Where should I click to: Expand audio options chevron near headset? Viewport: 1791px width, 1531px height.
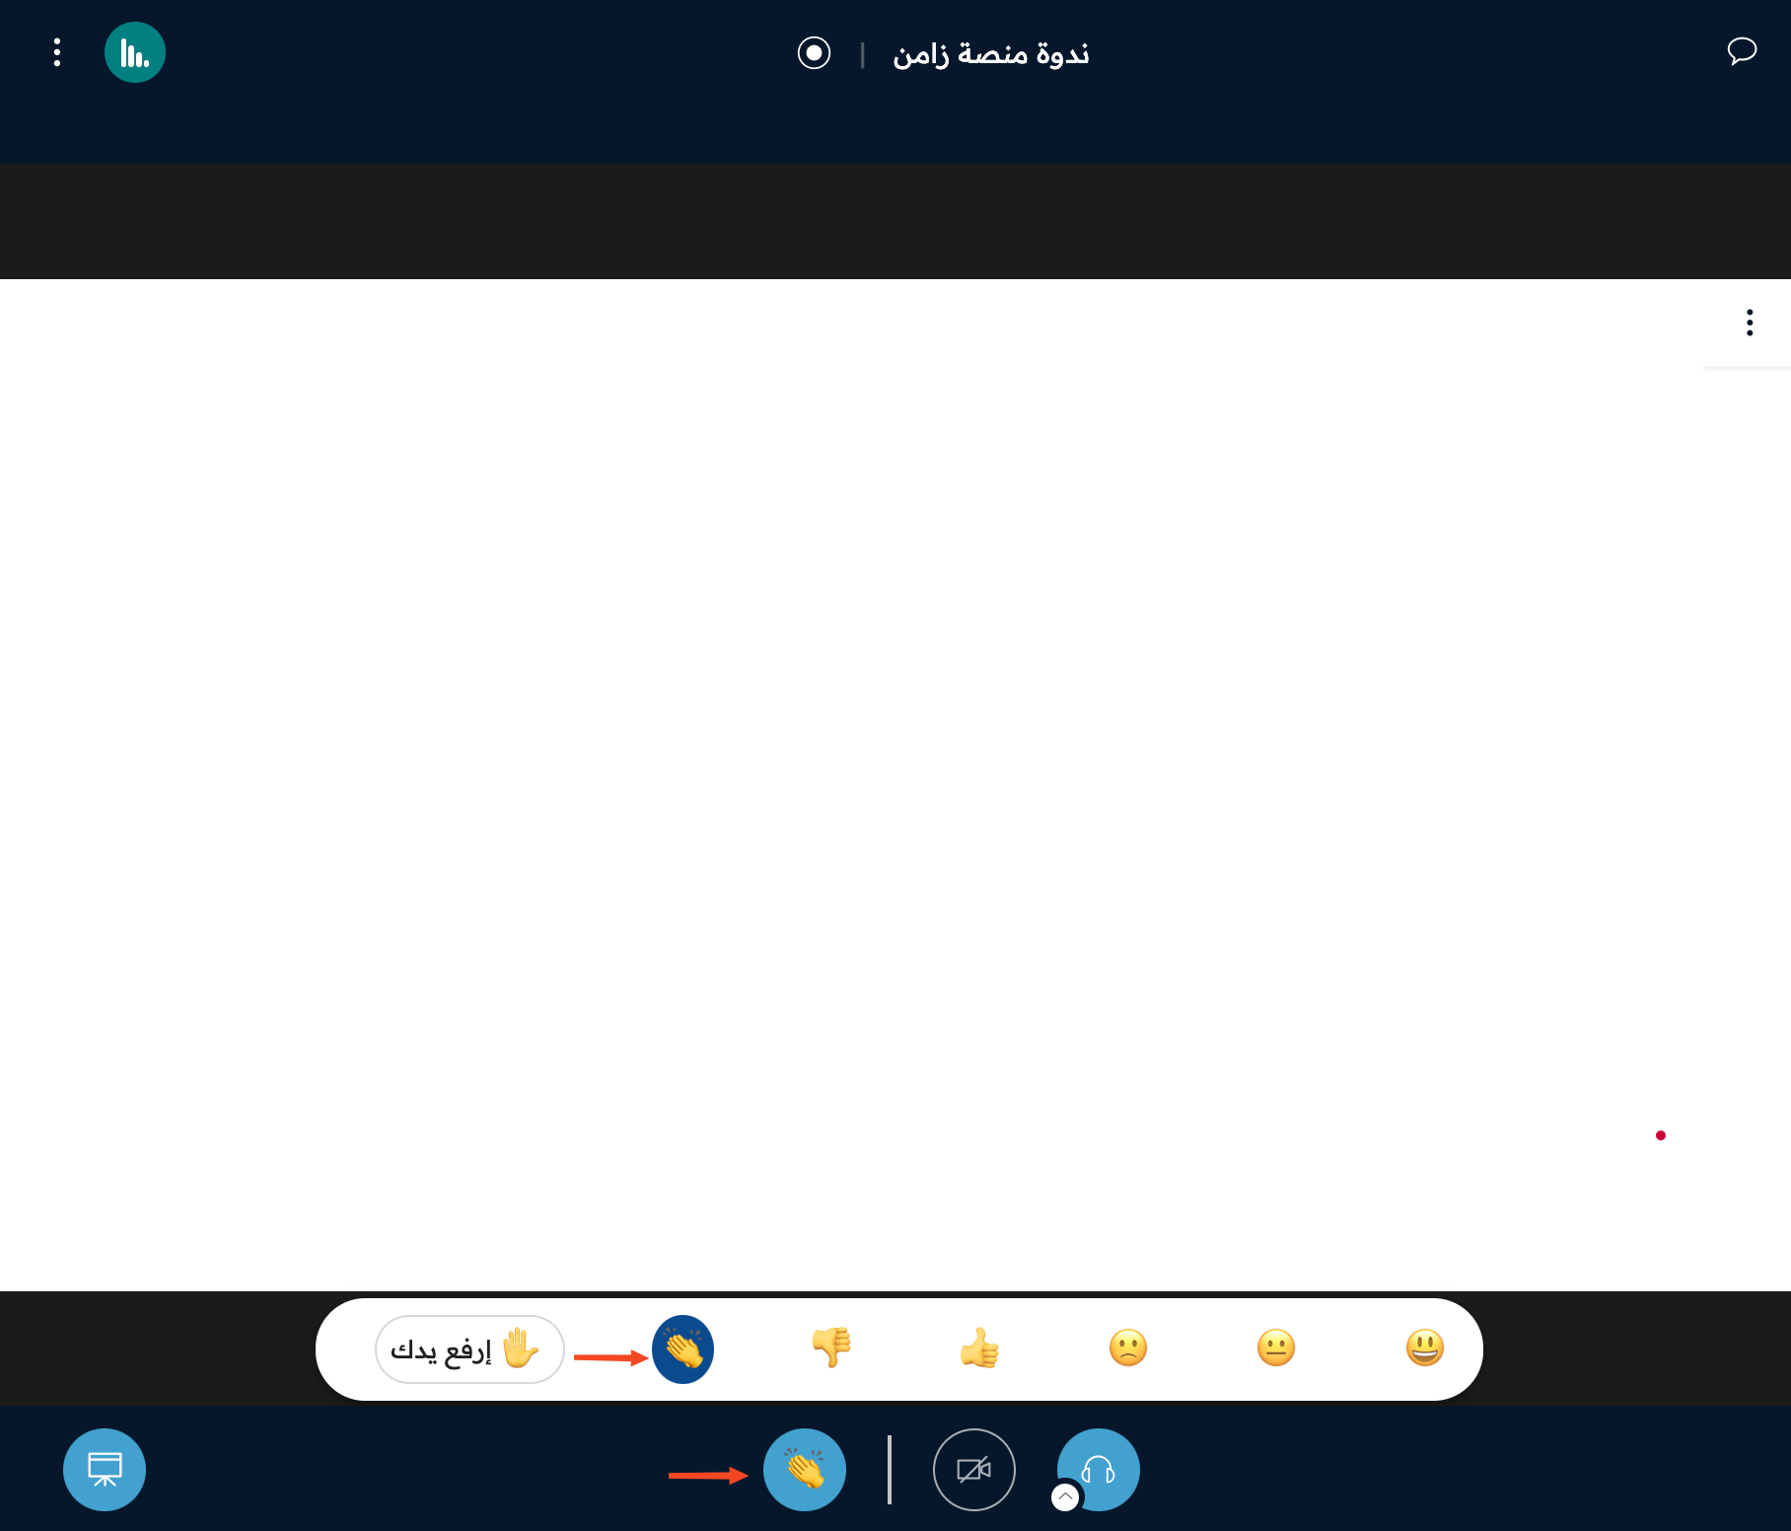(1065, 1496)
